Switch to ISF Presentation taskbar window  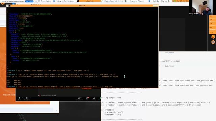(x=44, y=1)
